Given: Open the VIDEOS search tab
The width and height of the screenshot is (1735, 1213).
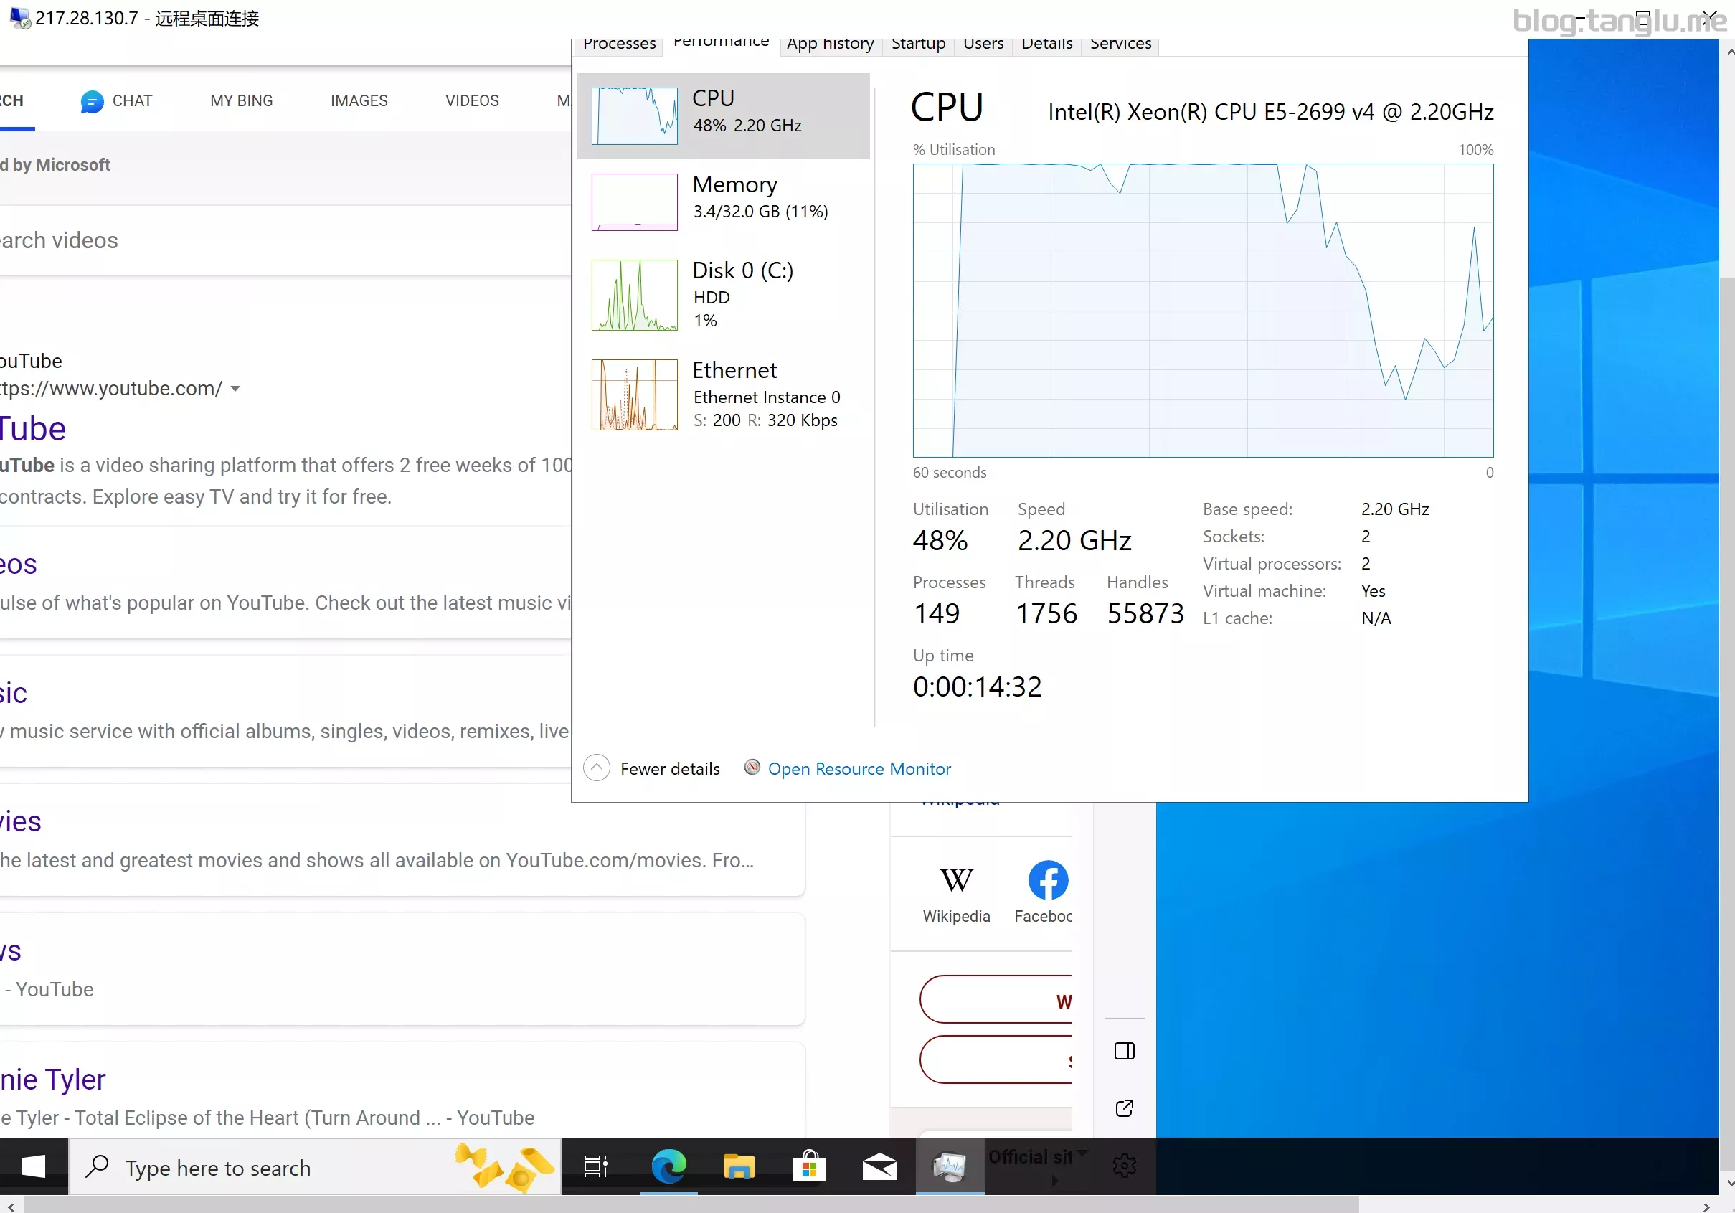Looking at the screenshot, I should pyautogui.click(x=472, y=100).
